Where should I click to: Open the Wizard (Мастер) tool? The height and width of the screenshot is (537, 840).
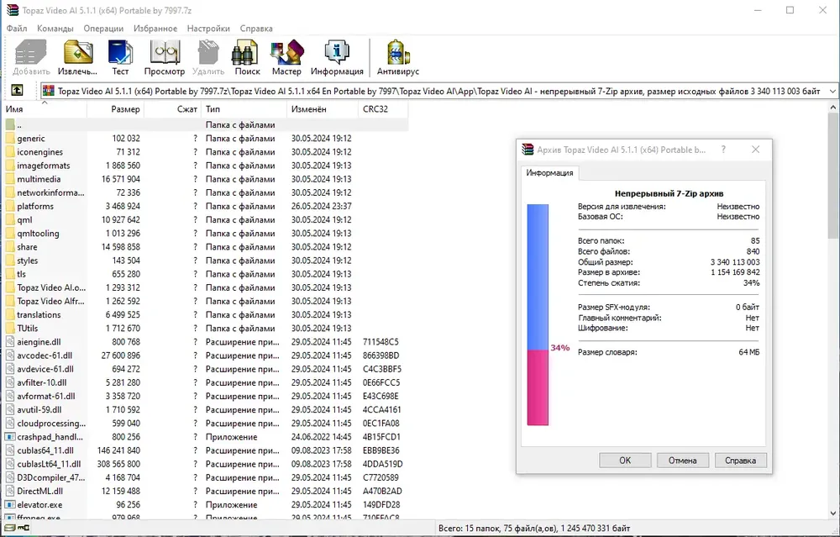tap(286, 57)
